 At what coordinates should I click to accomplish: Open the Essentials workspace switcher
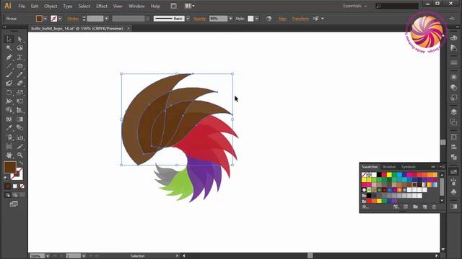point(355,6)
